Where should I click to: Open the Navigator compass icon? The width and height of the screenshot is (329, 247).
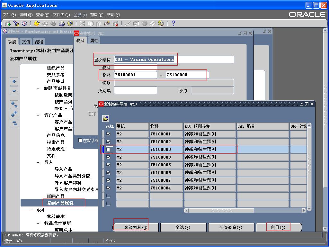click(24, 23)
